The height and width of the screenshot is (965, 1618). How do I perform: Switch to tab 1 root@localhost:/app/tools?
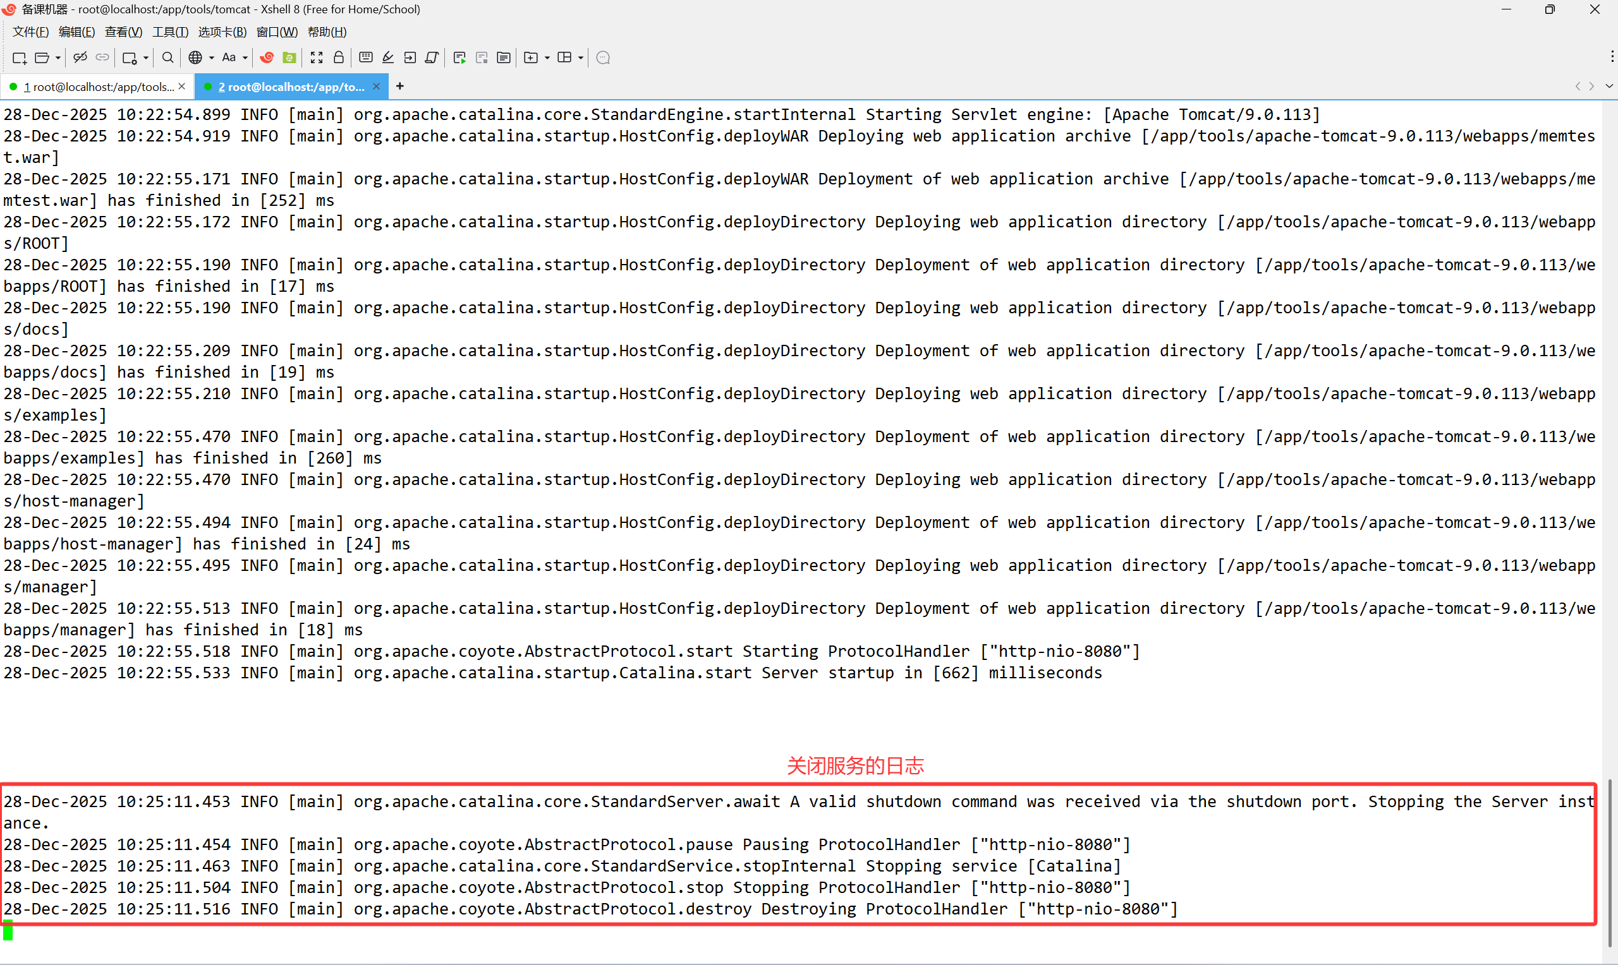coord(97,87)
